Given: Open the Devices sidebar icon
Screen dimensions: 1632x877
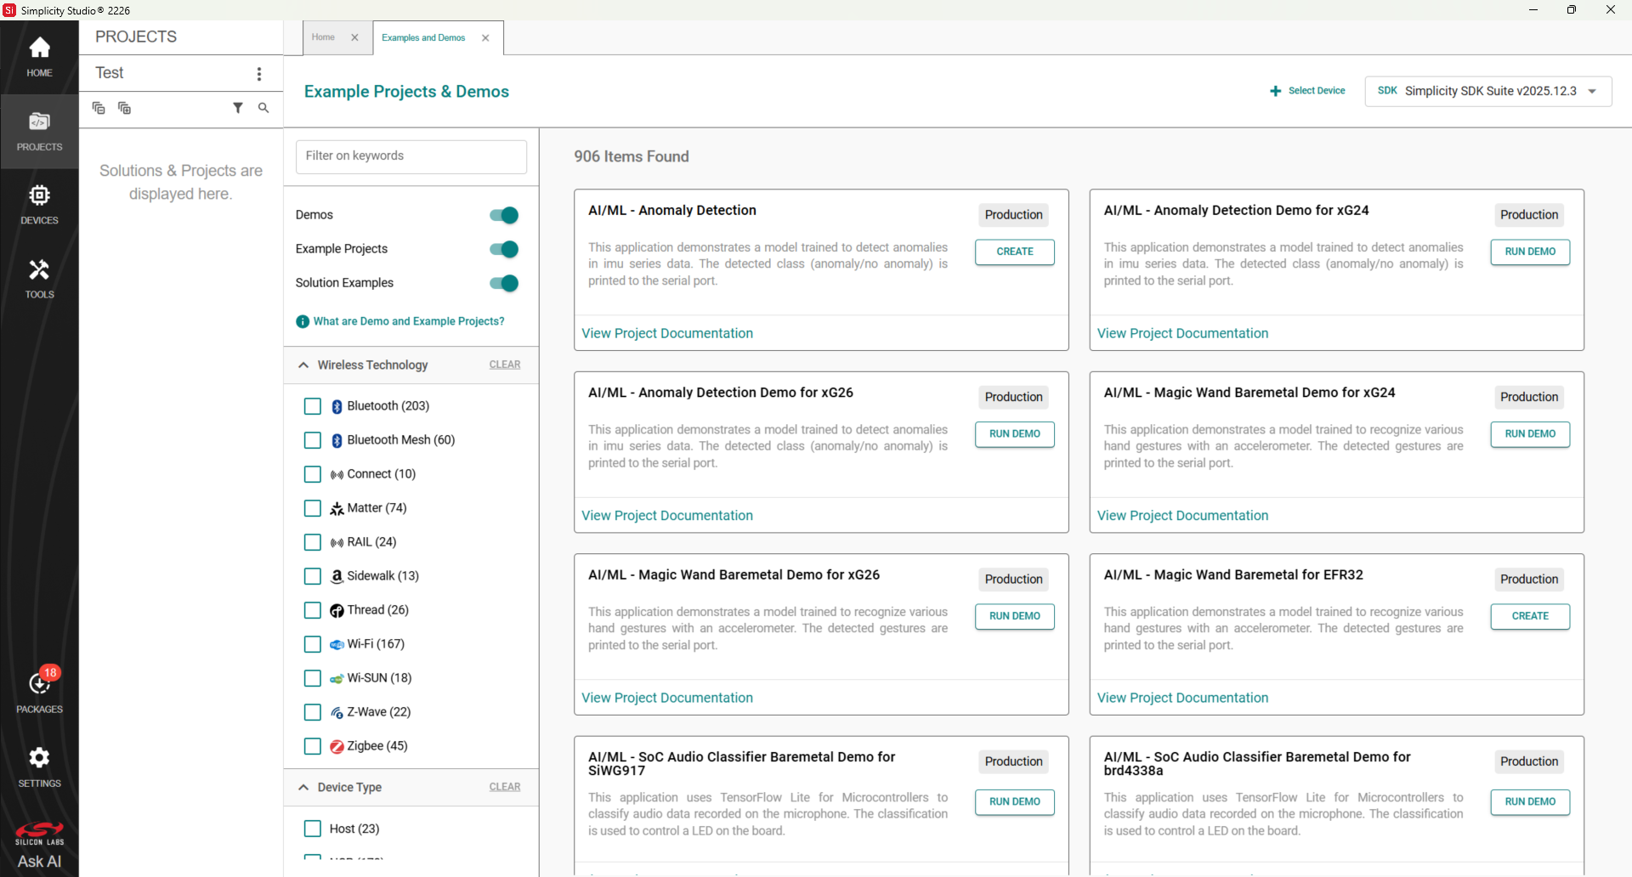Looking at the screenshot, I should 39,205.
